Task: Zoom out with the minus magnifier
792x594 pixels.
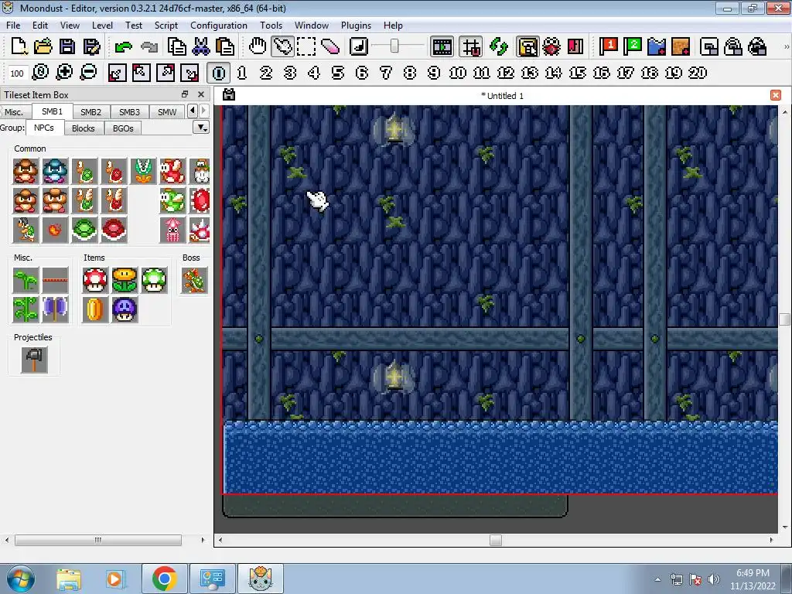Action: (88, 72)
